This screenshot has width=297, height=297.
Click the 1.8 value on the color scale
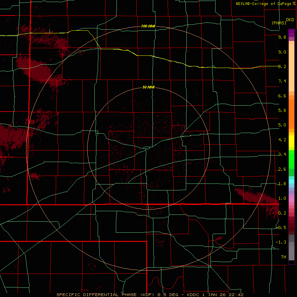[x=282, y=184]
